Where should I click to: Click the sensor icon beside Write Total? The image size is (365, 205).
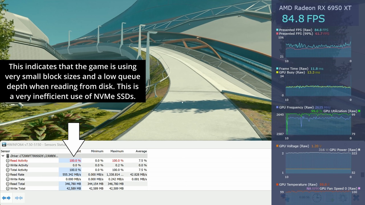pos(8,188)
